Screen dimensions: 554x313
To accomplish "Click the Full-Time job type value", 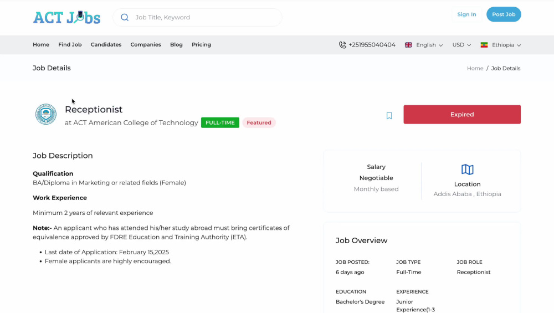I will click(x=408, y=272).
